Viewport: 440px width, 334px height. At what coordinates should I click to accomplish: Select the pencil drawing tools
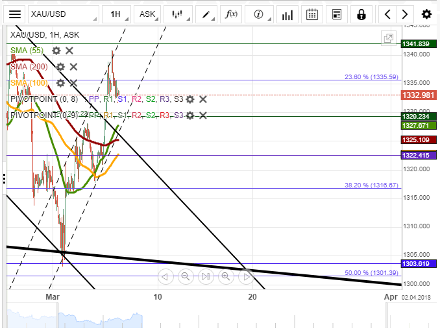click(206, 14)
